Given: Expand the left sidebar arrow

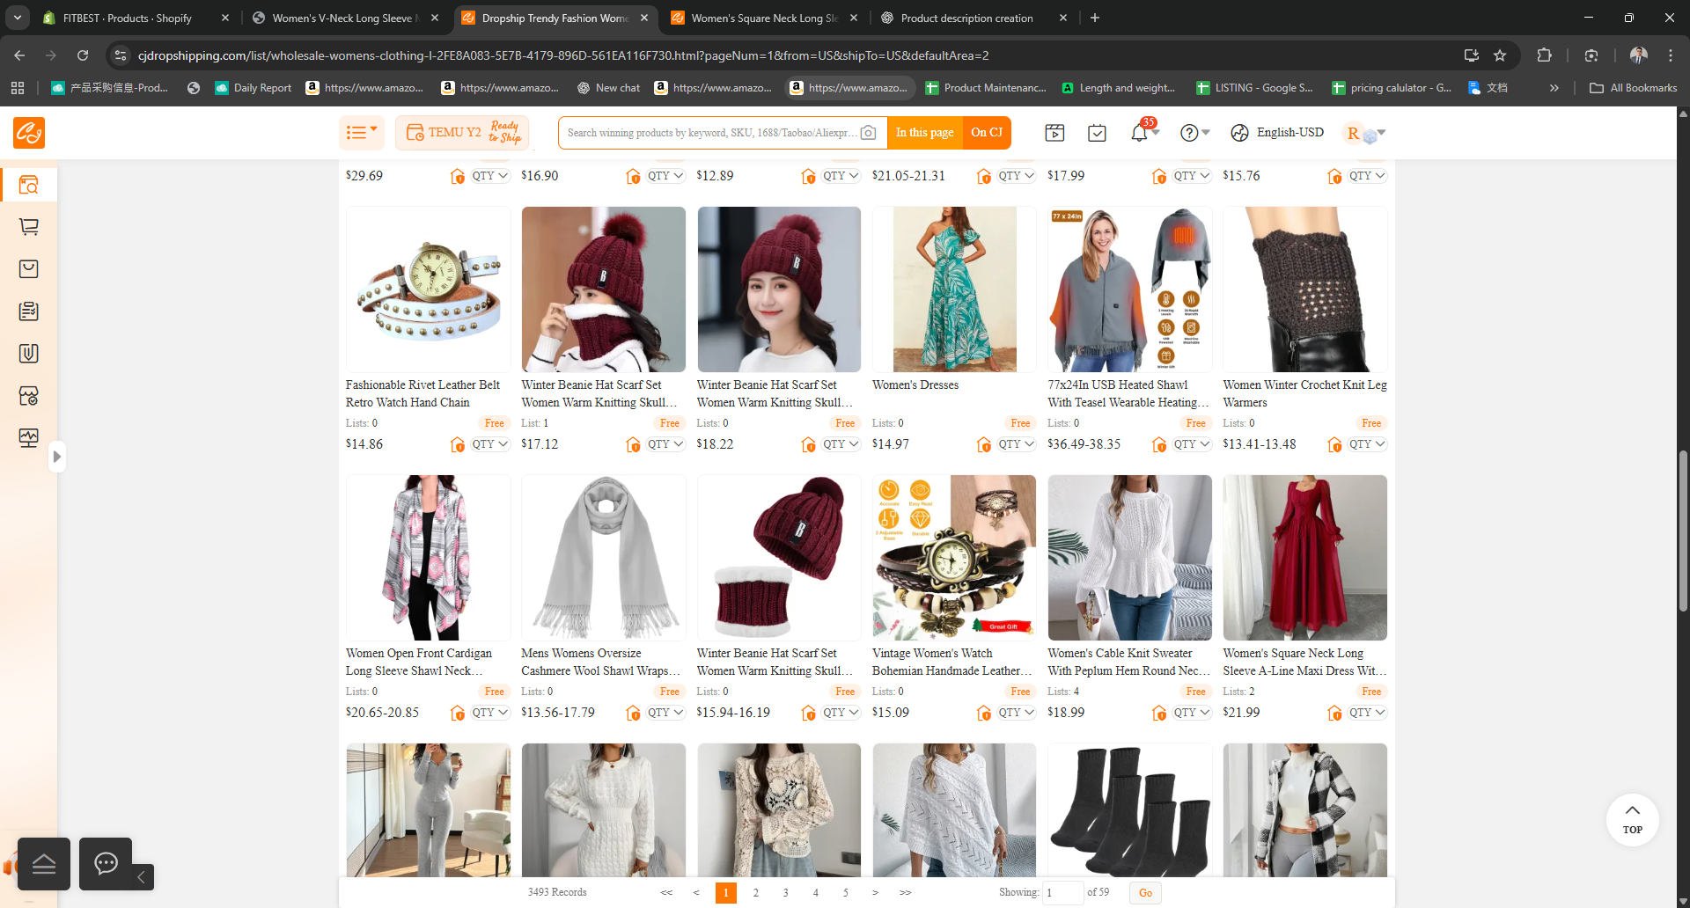Looking at the screenshot, I should pyautogui.click(x=56, y=457).
